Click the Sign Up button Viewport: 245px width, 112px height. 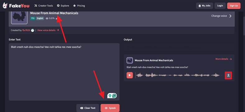234,6
